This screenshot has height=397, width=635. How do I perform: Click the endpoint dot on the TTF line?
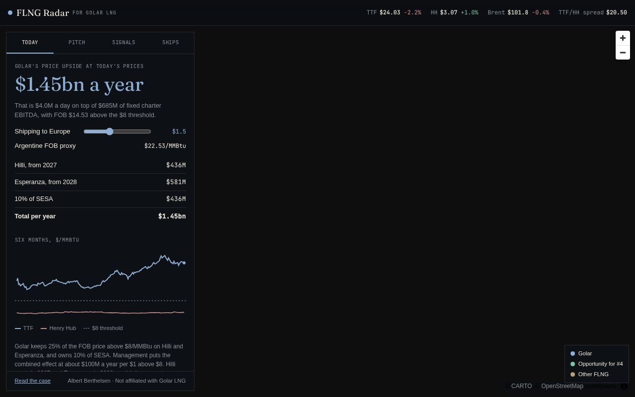[184, 263]
